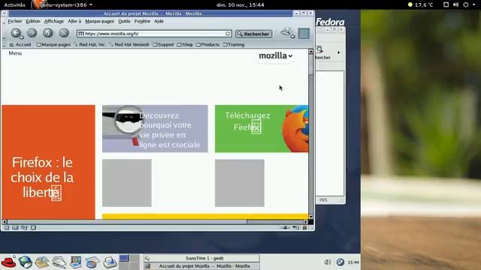Click the vertical scrollbar down arrow
Screen dimensions: 481x270
(x=310, y=217)
